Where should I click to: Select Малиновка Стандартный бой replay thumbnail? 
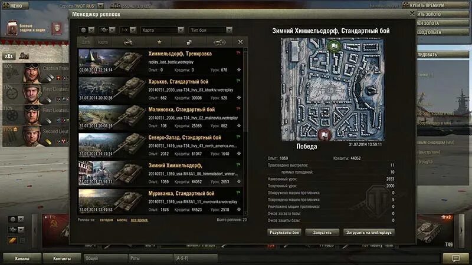111,117
